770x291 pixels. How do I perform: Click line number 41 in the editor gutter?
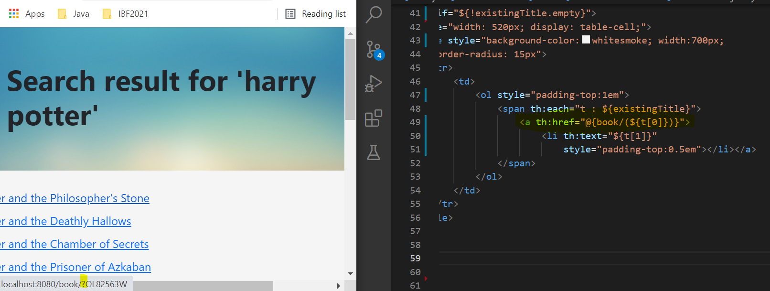[415, 13]
